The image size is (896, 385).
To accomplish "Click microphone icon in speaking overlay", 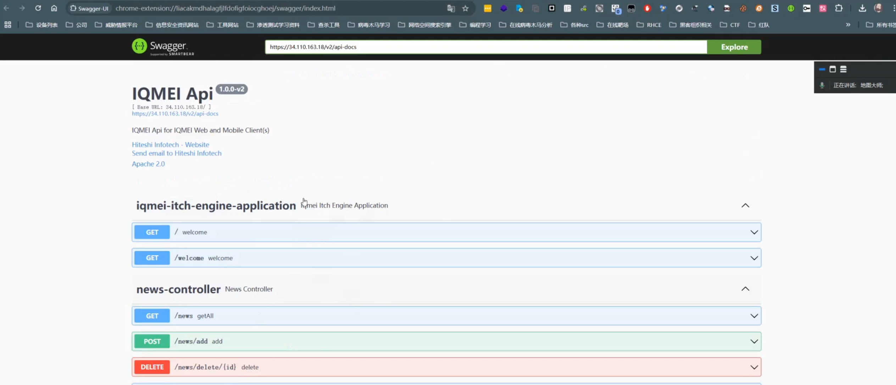I will pyautogui.click(x=822, y=85).
